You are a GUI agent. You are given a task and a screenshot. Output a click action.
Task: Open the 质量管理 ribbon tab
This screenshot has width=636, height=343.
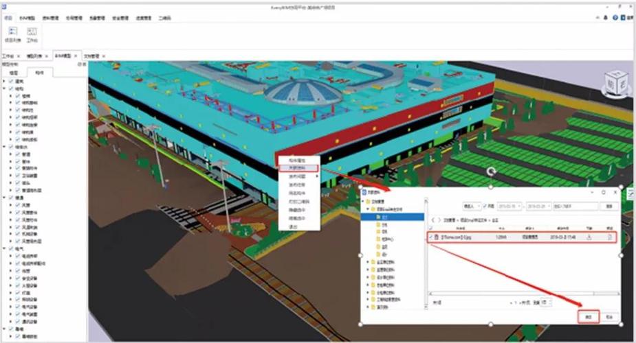(98, 18)
